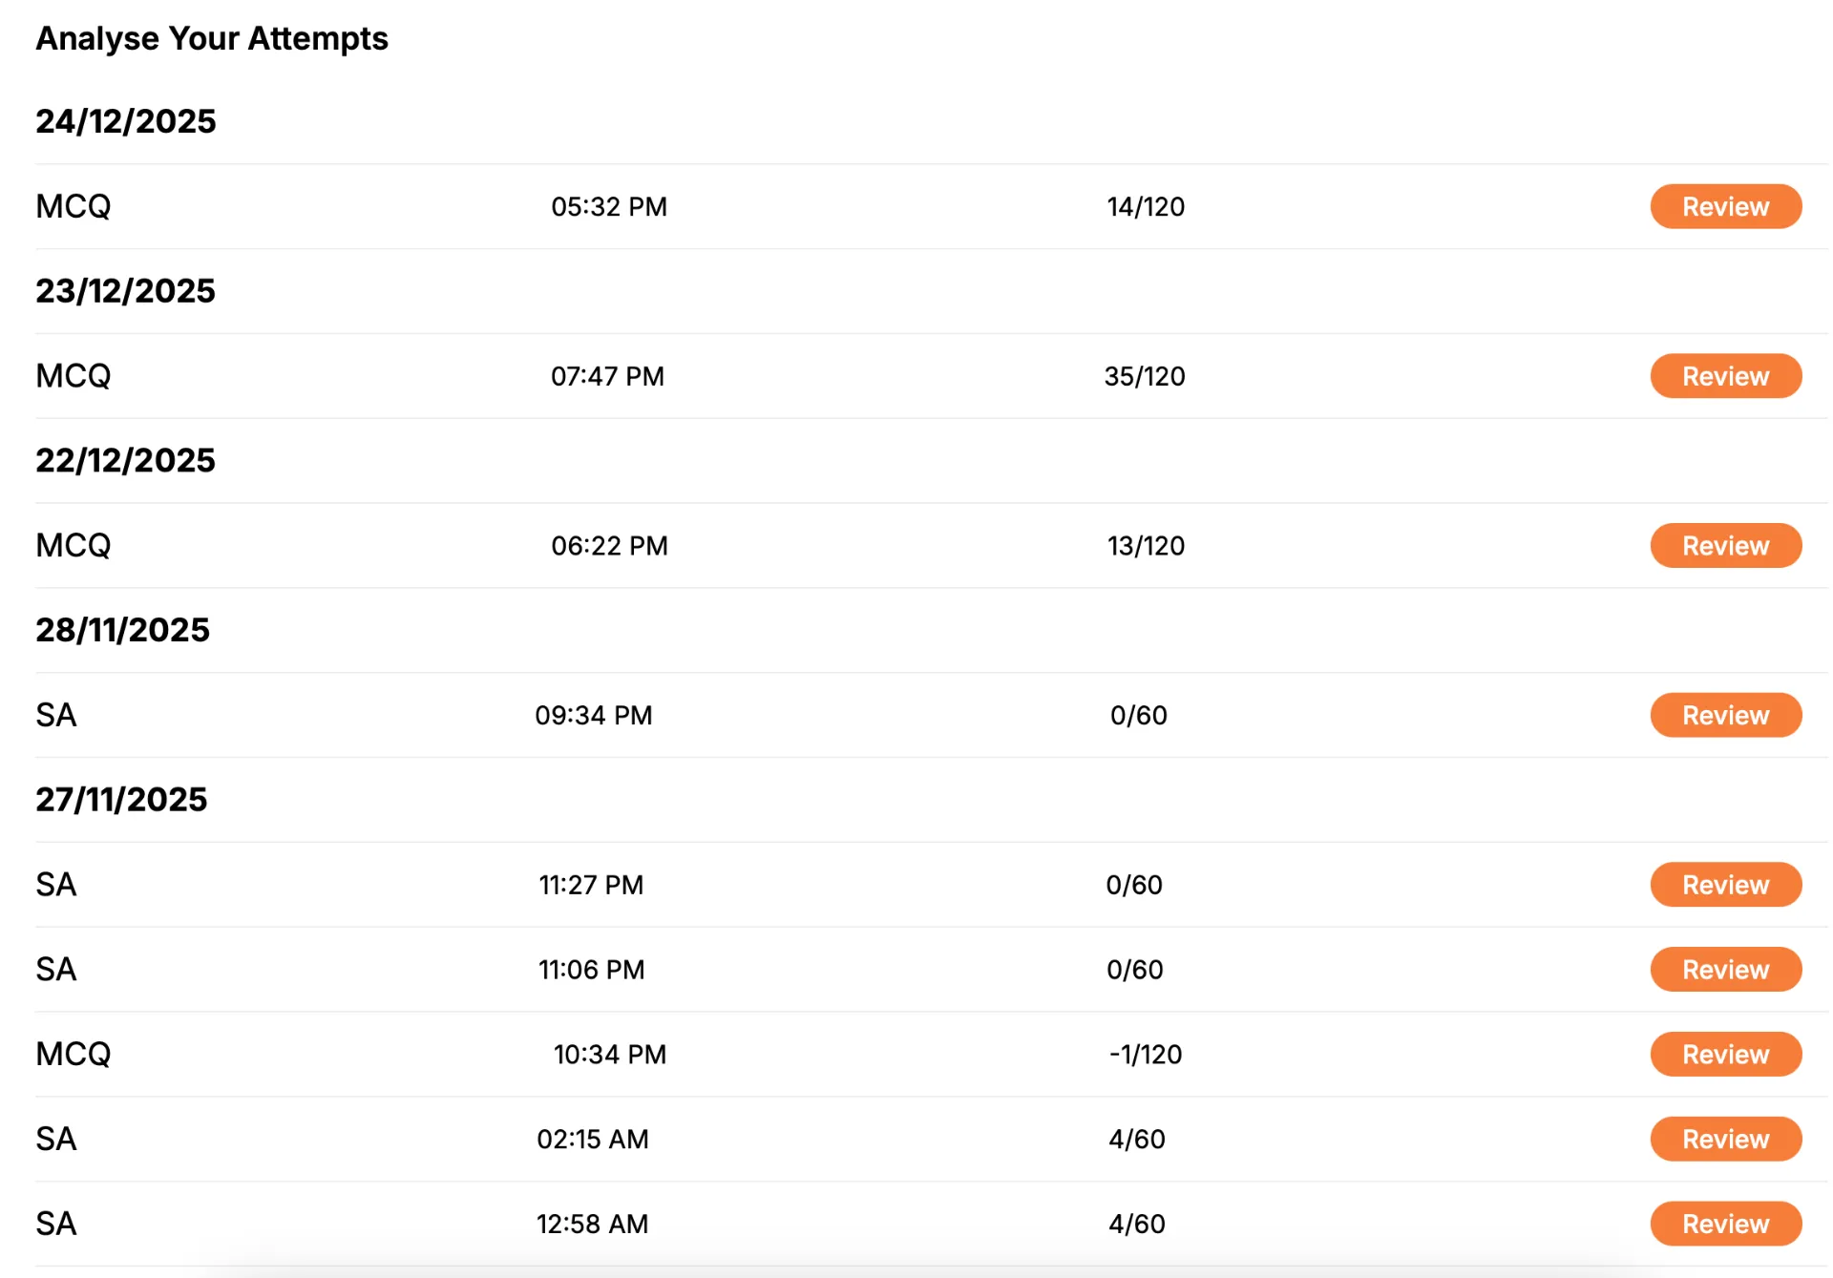
Task: Review the MCQ attempt scored -1/120
Action: 1725,1055
